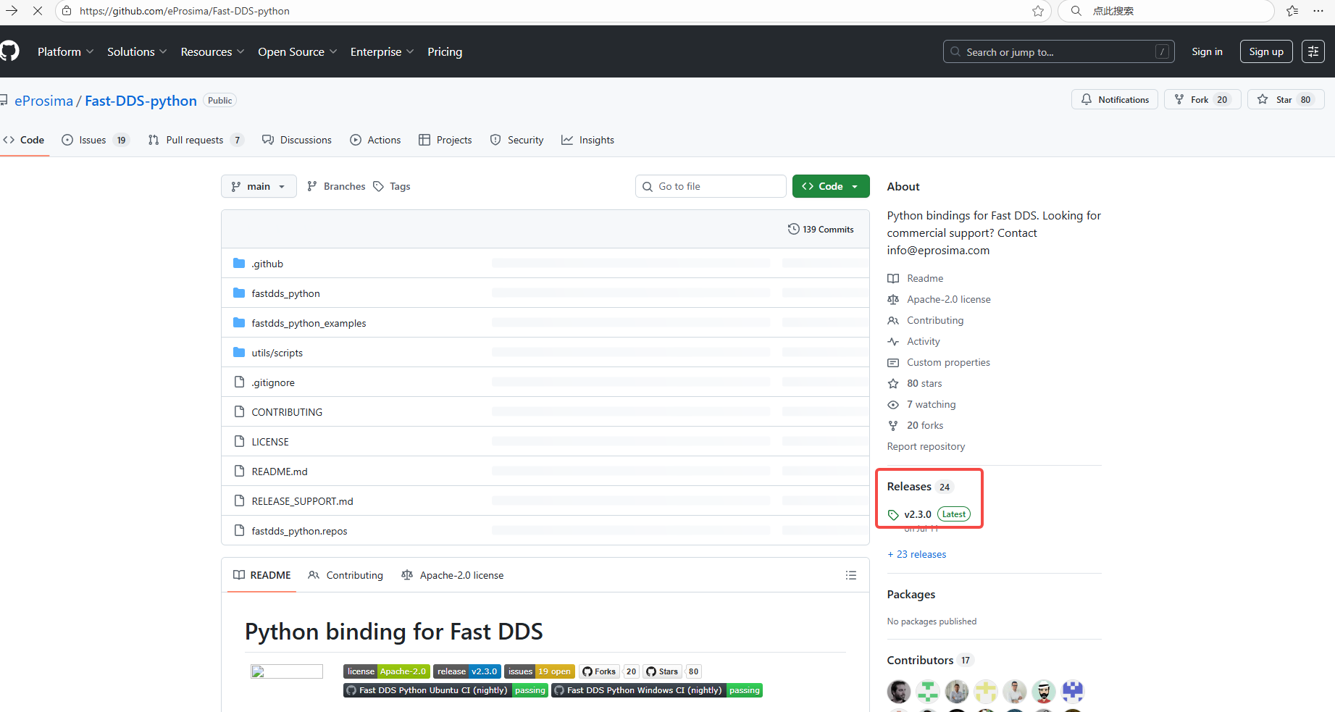Click the v2.3.0 release tag icon
This screenshot has width=1335, height=712.
click(893, 515)
